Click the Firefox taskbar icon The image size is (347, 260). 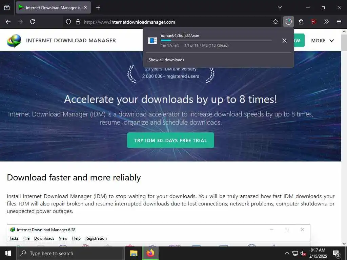[150, 253]
